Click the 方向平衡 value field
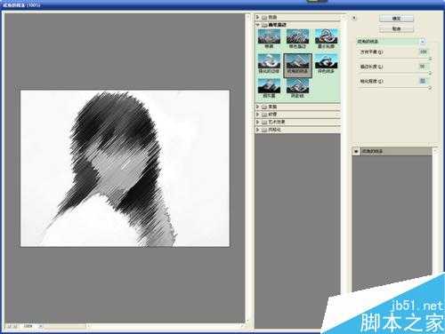This screenshot has width=445, height=334. [x=423, y=52]
